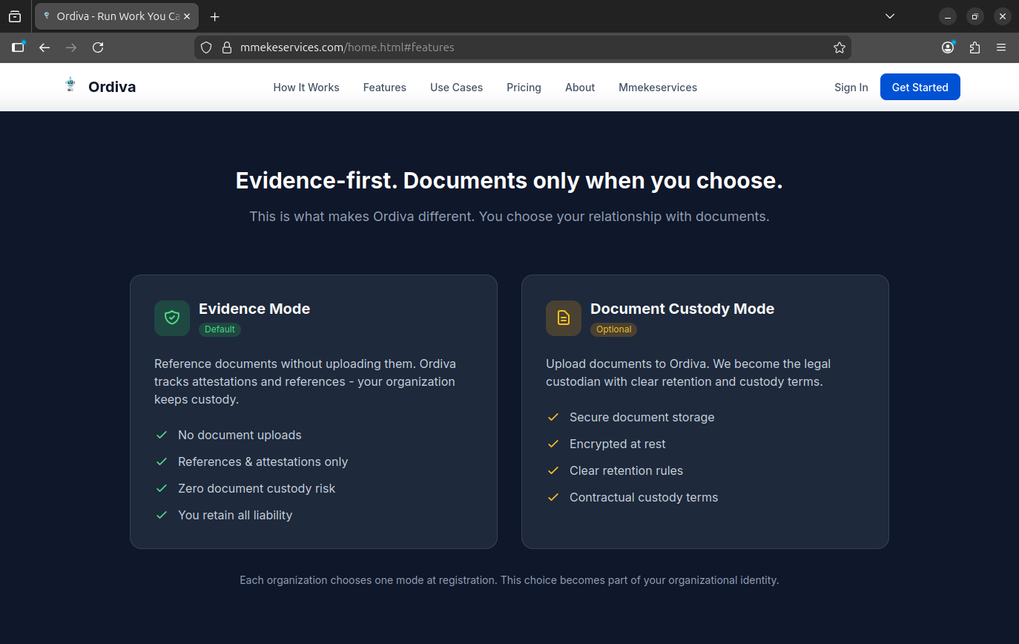The width and height of the screenshot is (1019, 644).
Task: Click the Document Custody Mode card heading
Action: pyautogui.click(x=682, y=309)
